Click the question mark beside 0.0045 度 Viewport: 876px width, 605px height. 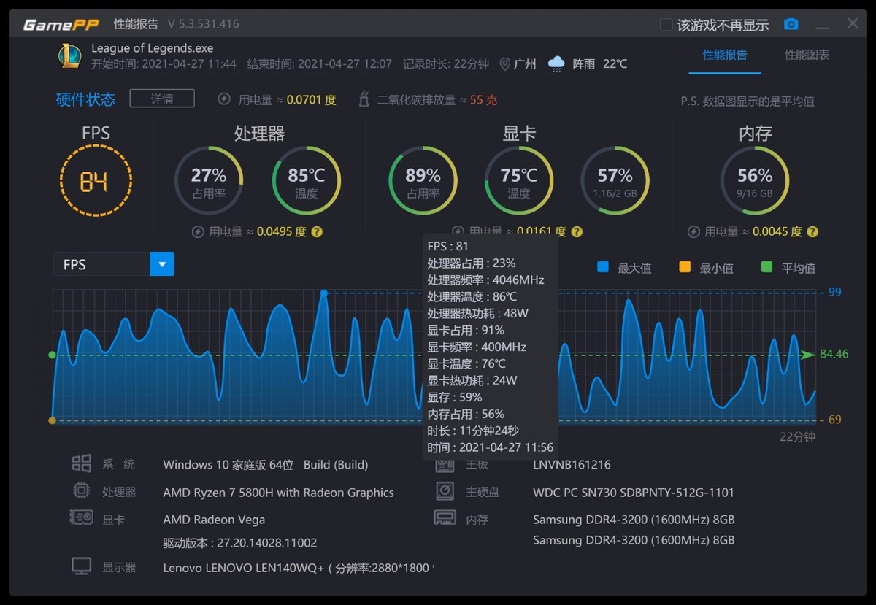click(812, 231)
